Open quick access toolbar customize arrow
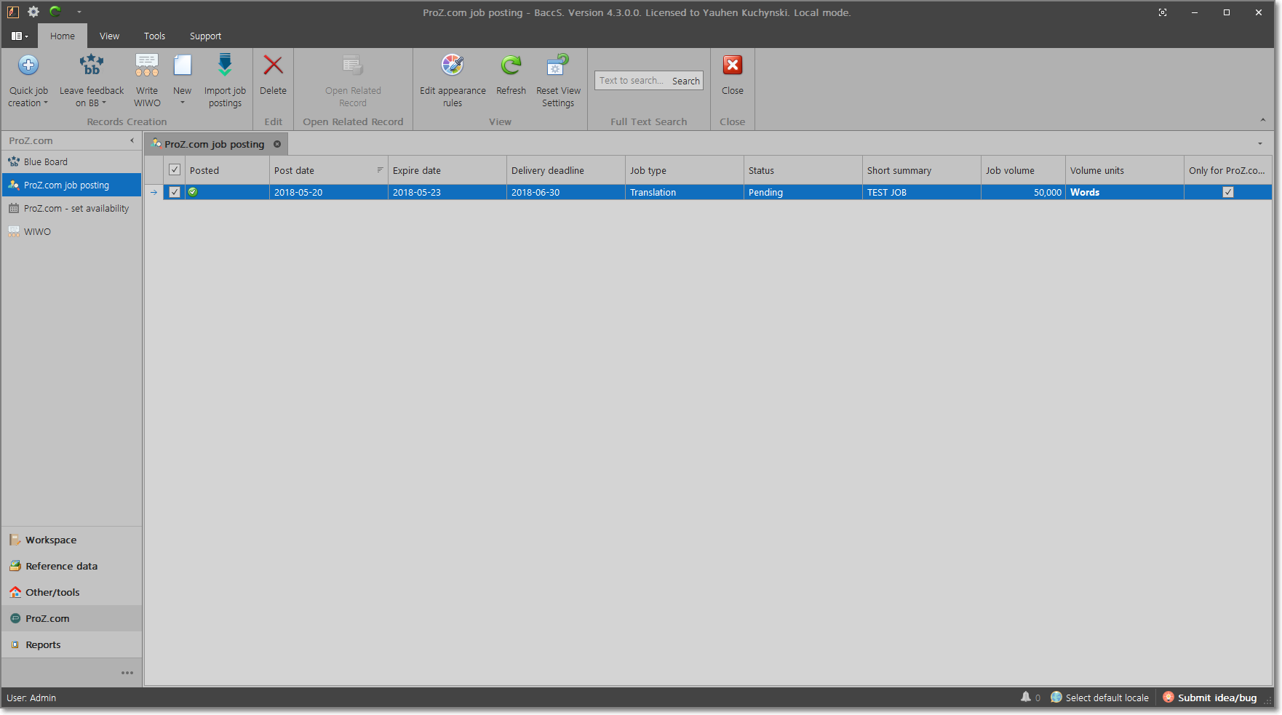This screenshot has height=715, width=1282. 79,12
